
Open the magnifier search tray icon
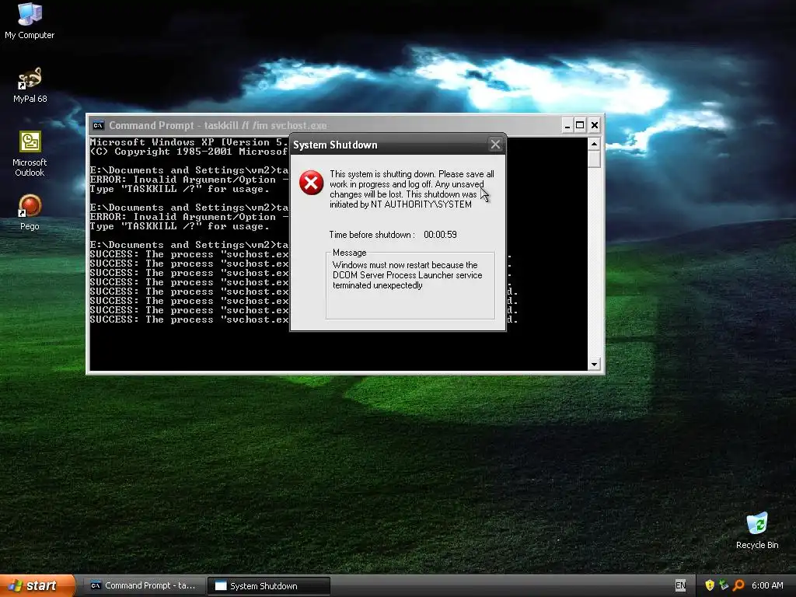pyautogui.click(x=738, y=585)
